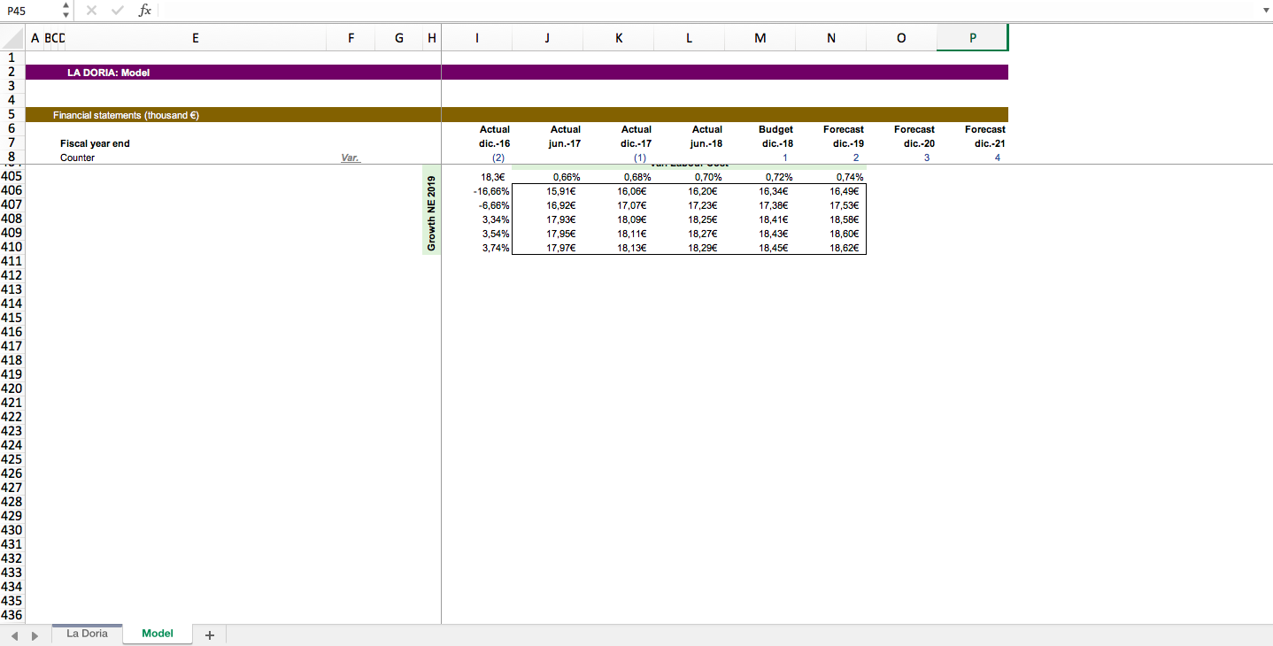Select the -6,66% growth cell
1273x646 pixels.
pyautogui.click(x=477, y=204)
